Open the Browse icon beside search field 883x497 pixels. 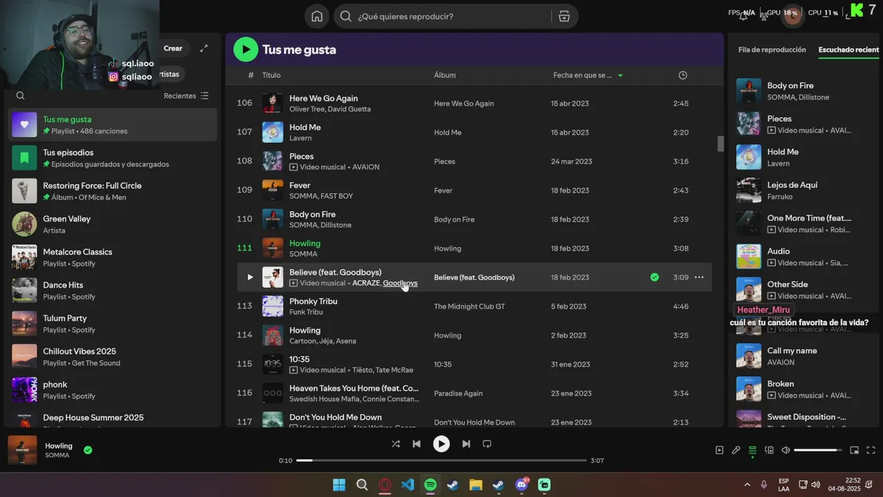[564, 17]
